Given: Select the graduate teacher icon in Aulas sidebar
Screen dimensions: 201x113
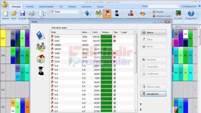Looking at the screenshot, I should (41, 71).
